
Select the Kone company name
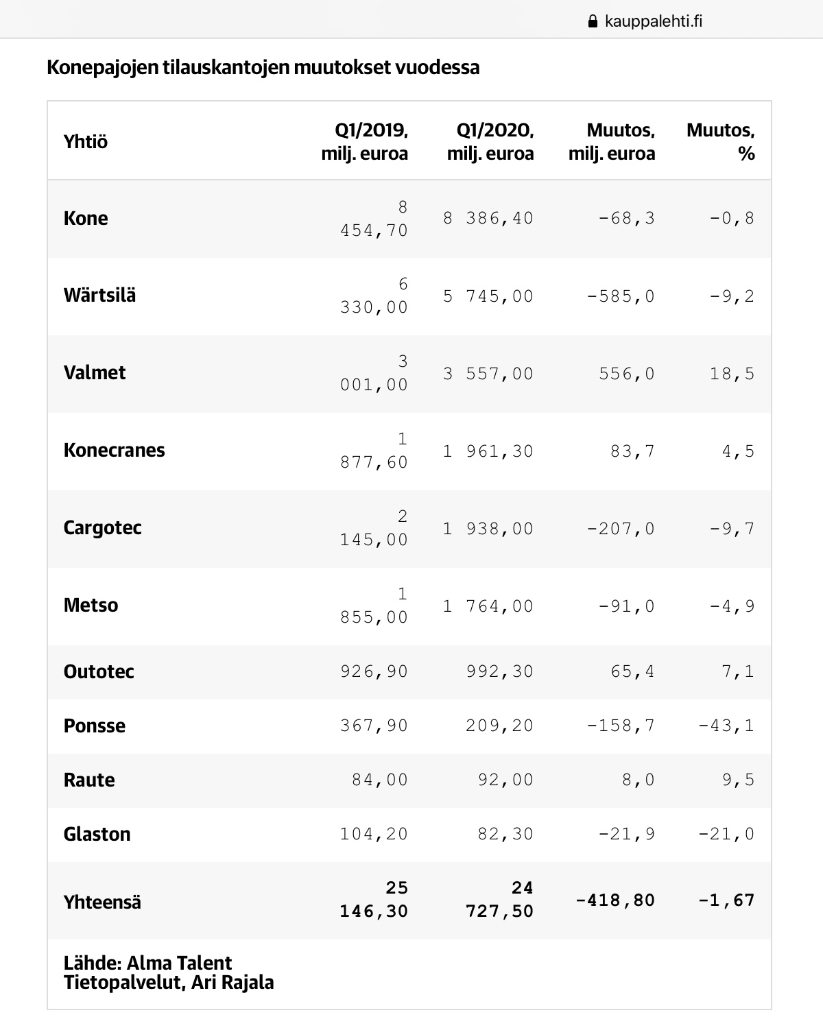(86, 219)
